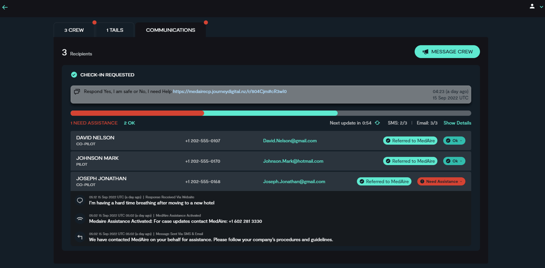Click the refresh icon beside next update timer
This screenshot has height=268, width=545.
click(x=377, y=123)
